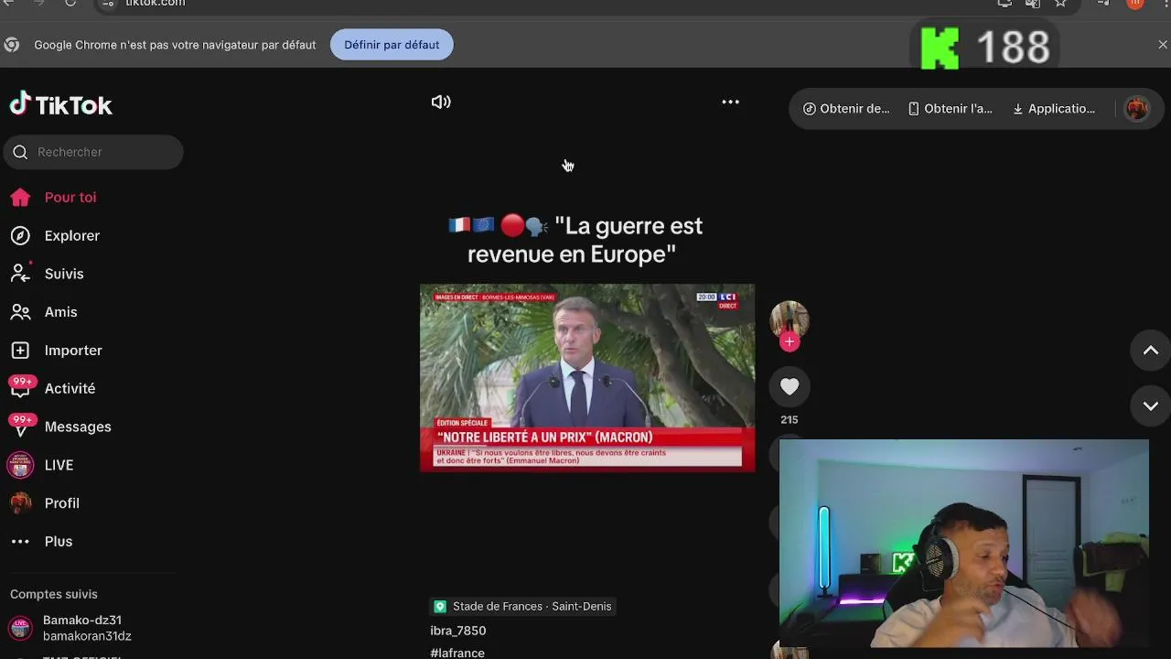Click the Importer plus icon
This screenshot has height=659, width=1171.
click(x=20, y=351)
